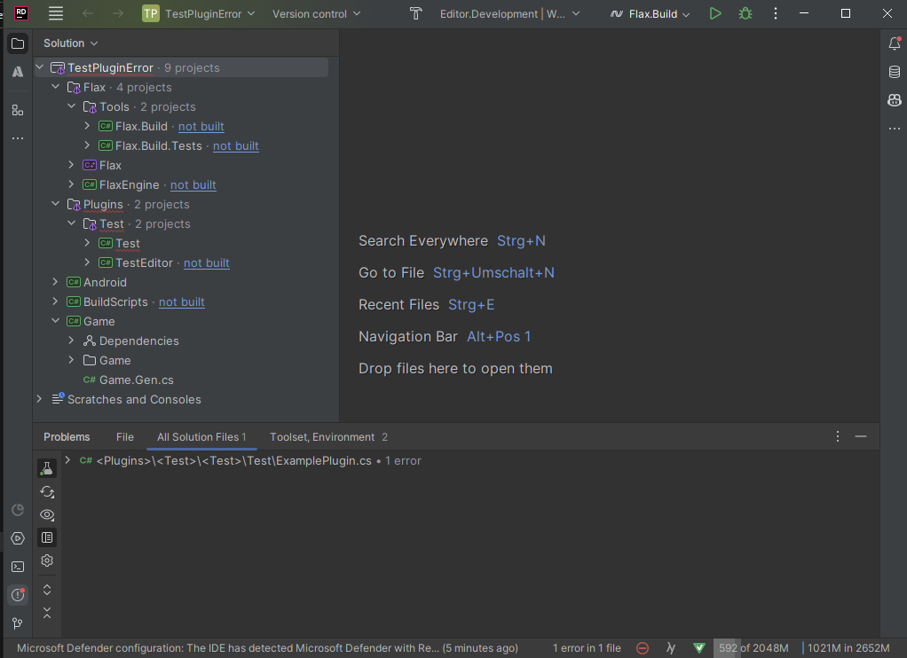
Task: Open the Git tool window
Action: point(17,623)
